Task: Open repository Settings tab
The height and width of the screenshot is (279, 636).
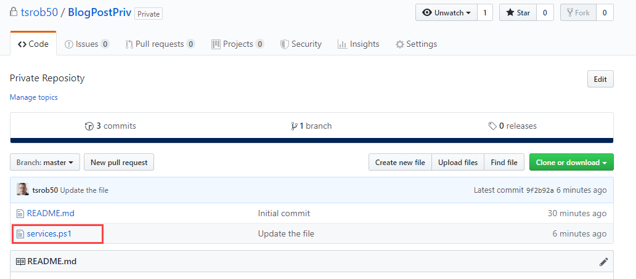Action: [417, 44]
